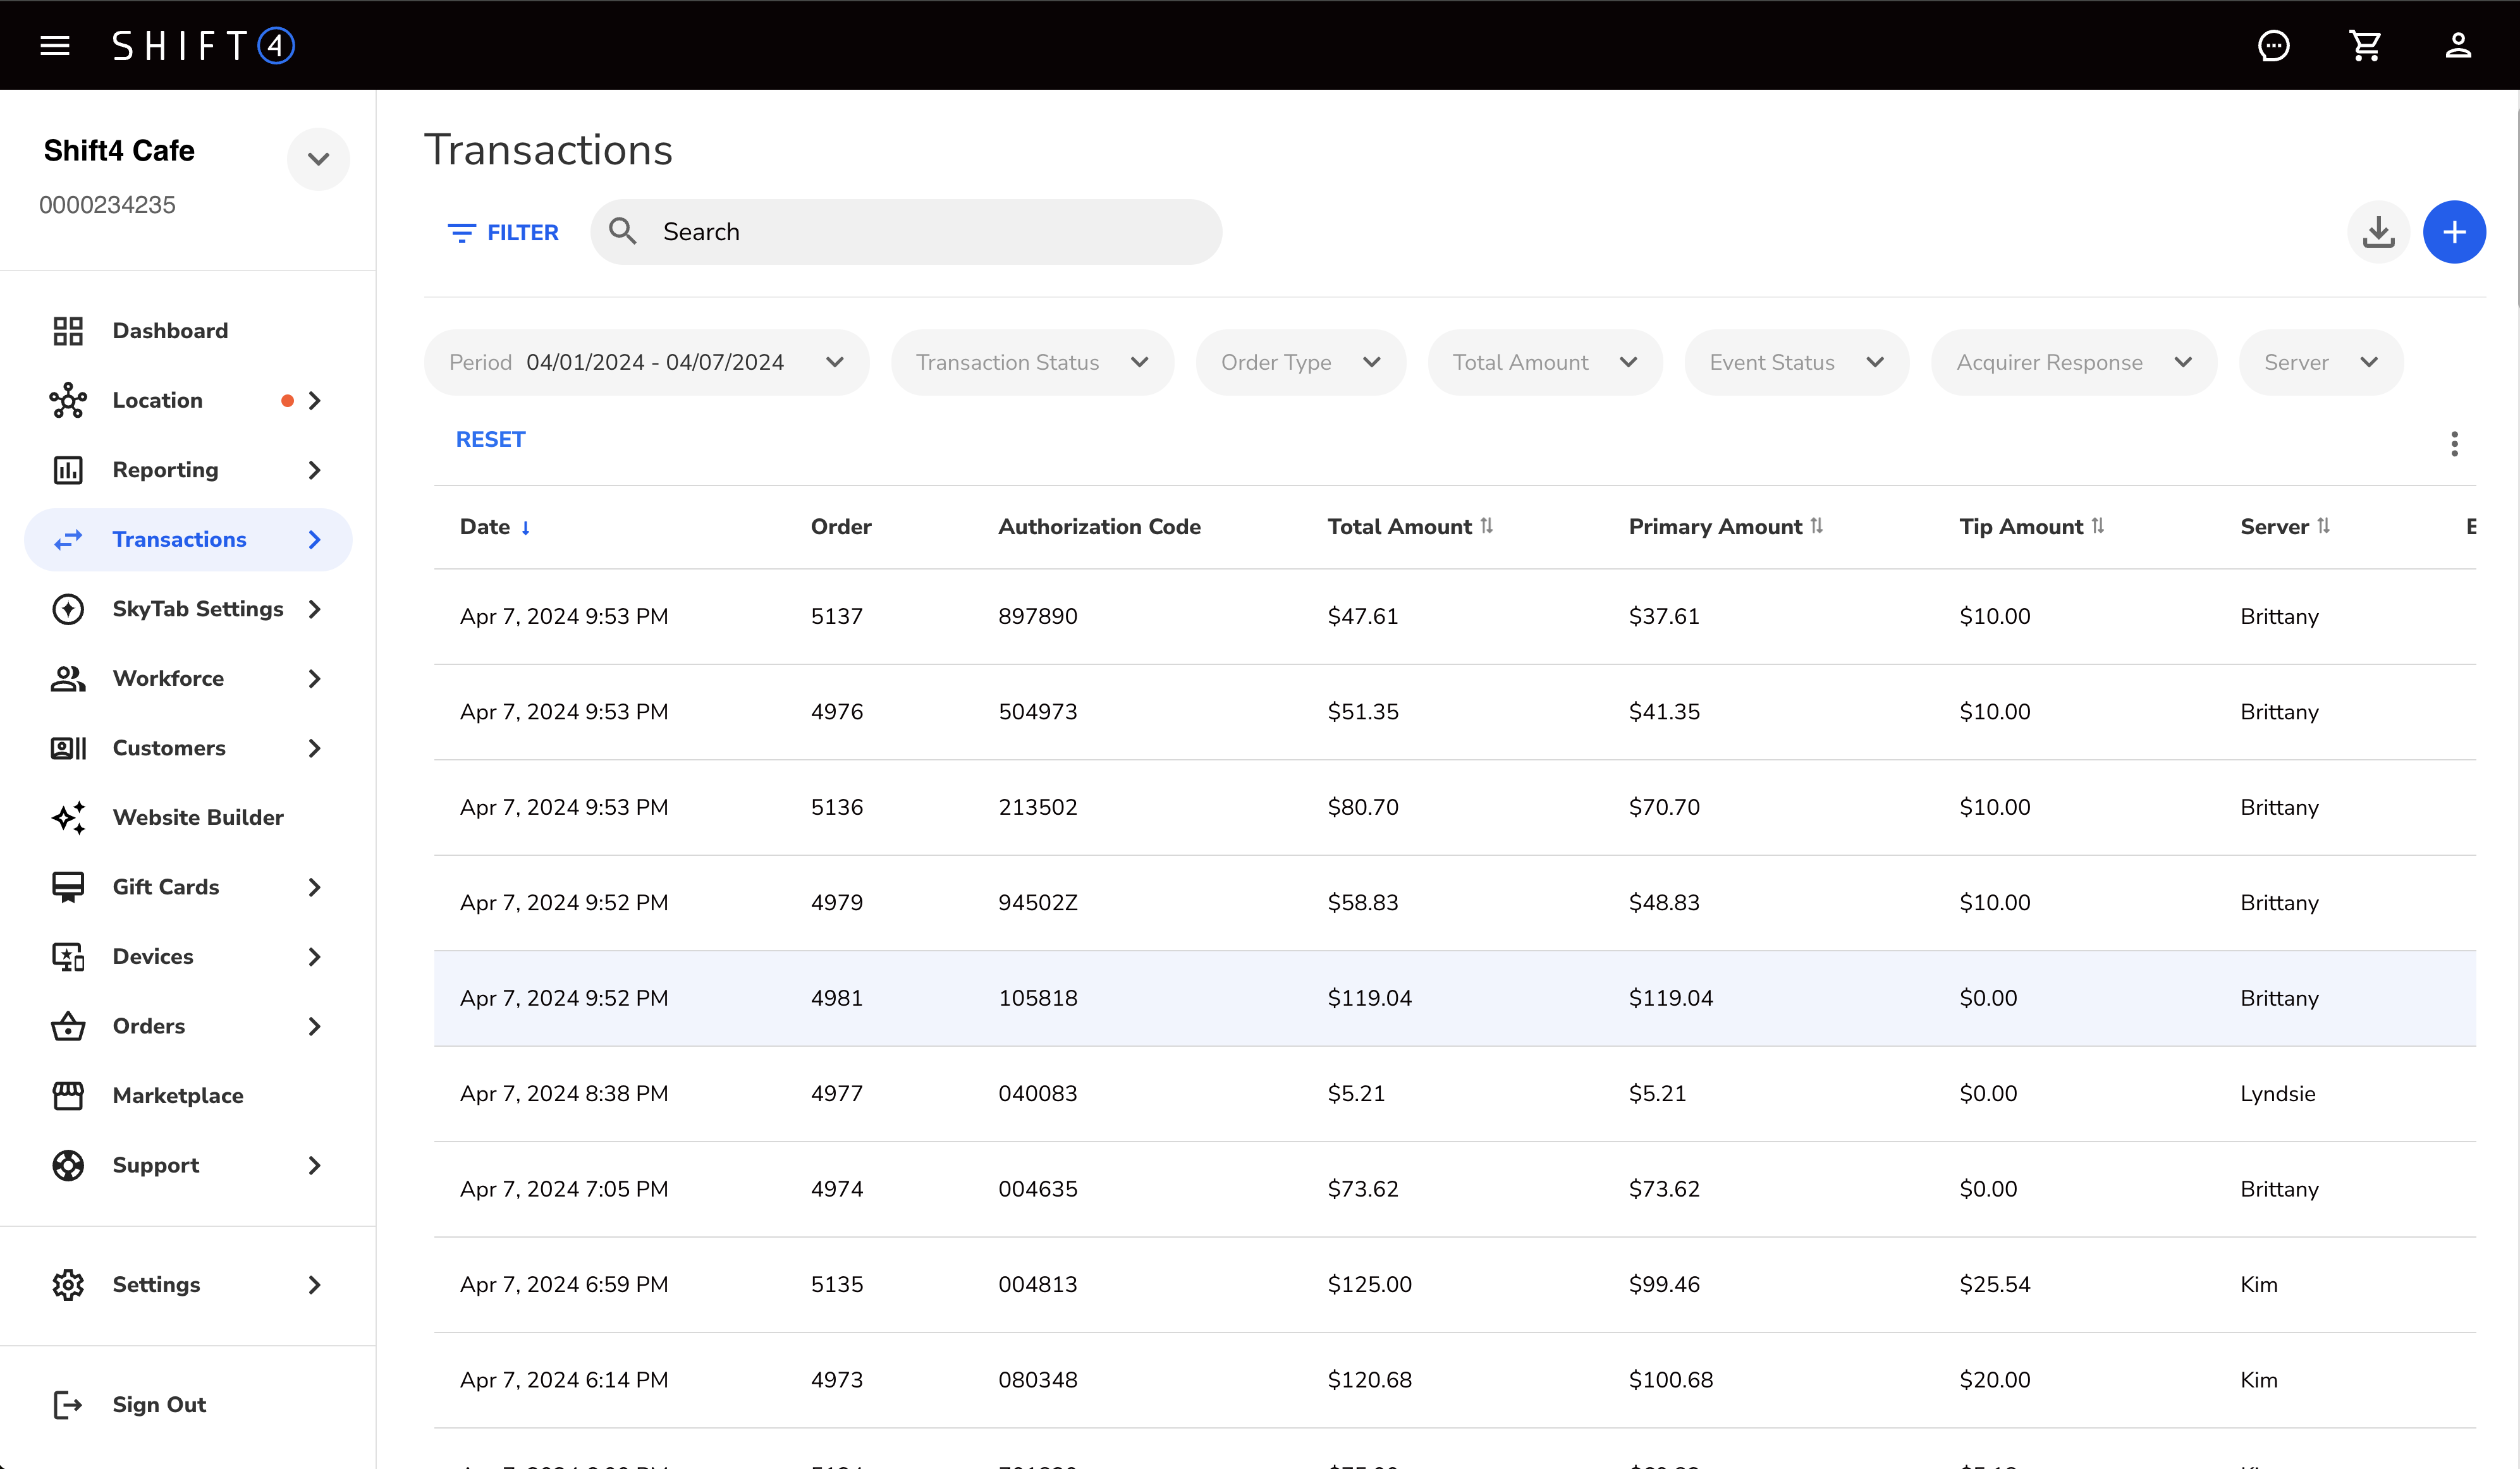Click the Filter icon button
2520x1469 pixels.
[503, 232]
